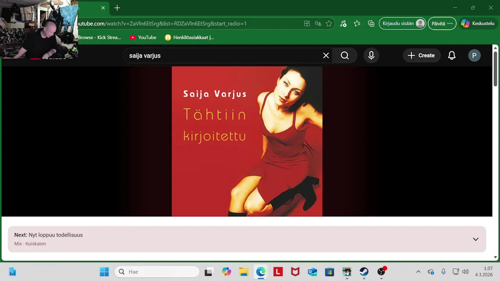Open YouTube notifications bell
Image resolution: width=500 pixels, height=281 pixels.
pyautogui.click(x=452, y=55)
